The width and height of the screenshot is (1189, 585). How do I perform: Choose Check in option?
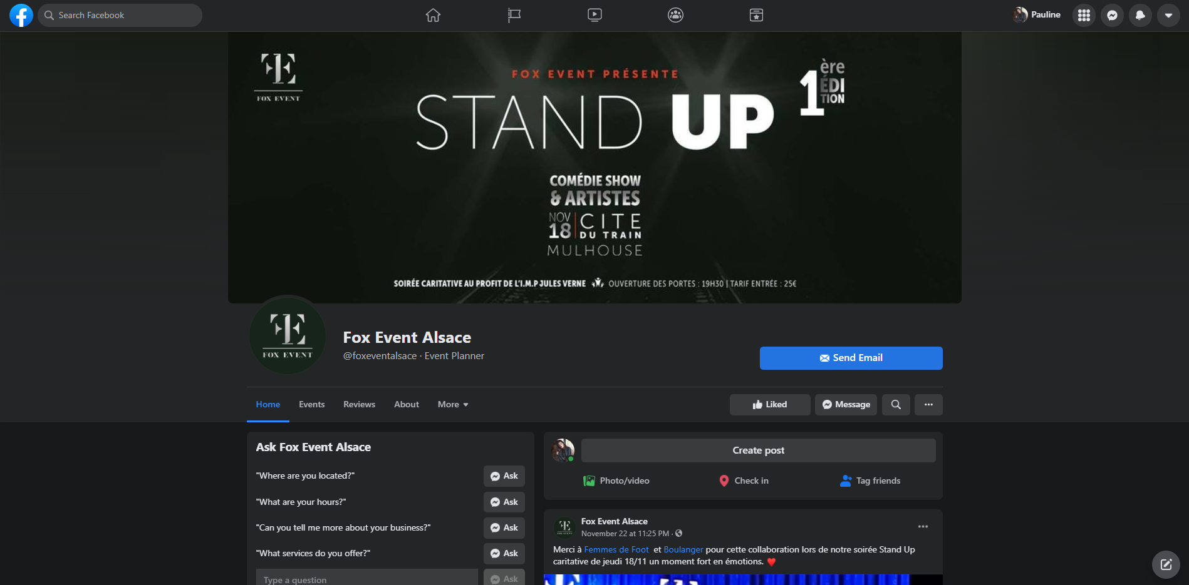[x=744, y=481]
